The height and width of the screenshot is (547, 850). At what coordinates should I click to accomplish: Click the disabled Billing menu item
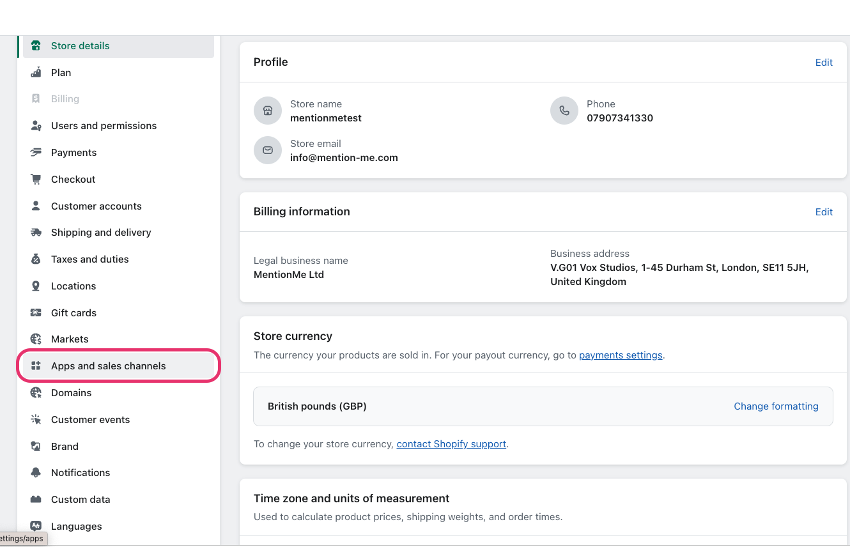pos(118,99)
